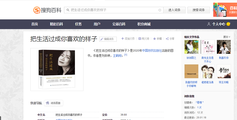Screen dimensions: 237x120
Task: Clear search text with the X icon
Action: point(160,10)
